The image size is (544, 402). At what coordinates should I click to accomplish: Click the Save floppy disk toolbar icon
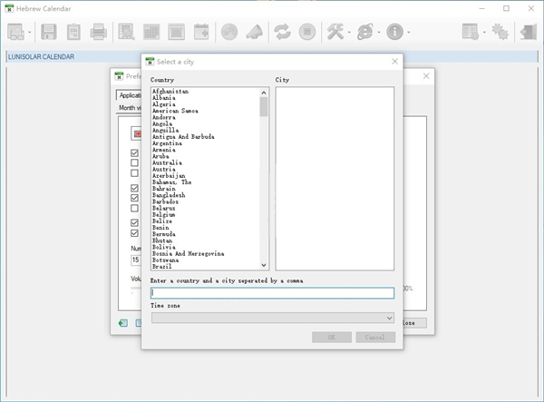pos(49,32)
